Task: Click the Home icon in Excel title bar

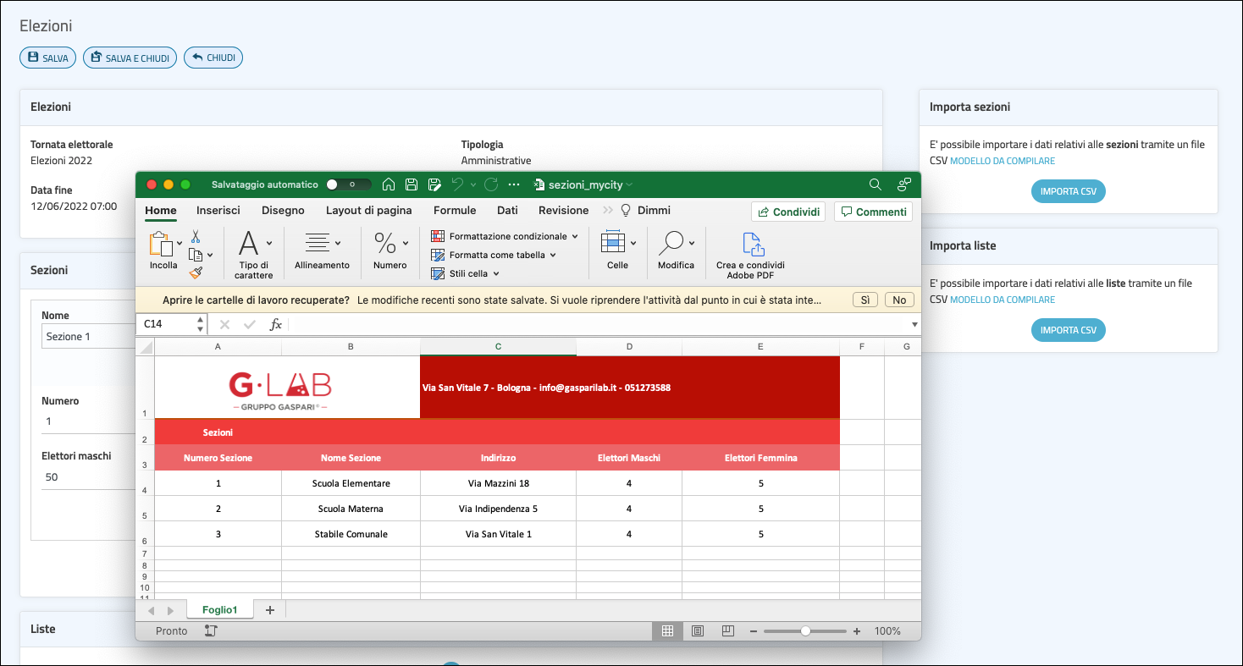Action: click(x=389, y=184)
